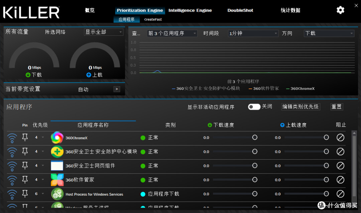This screenshot has width=361, height=213.
Task: Select the 应用程序 sub-tab
Action: coord(126,20)
